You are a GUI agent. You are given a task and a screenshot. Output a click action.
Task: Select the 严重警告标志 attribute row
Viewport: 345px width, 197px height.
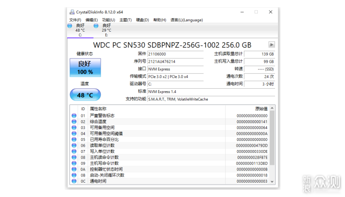(x=170, y=116)
